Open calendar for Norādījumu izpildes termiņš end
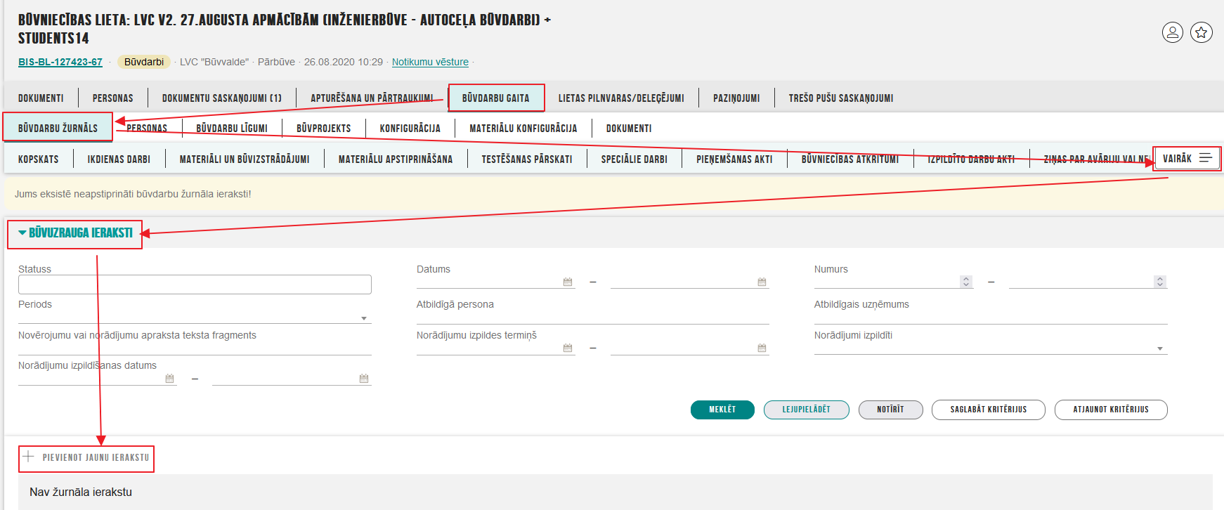 pyautogui.click(x=762, y=348)
